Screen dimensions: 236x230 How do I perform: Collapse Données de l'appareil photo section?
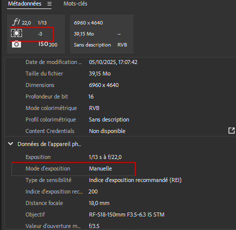click(x=10, y=143)
